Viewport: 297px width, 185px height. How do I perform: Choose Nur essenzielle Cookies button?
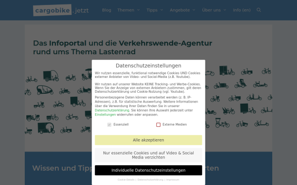pos(148,155)
